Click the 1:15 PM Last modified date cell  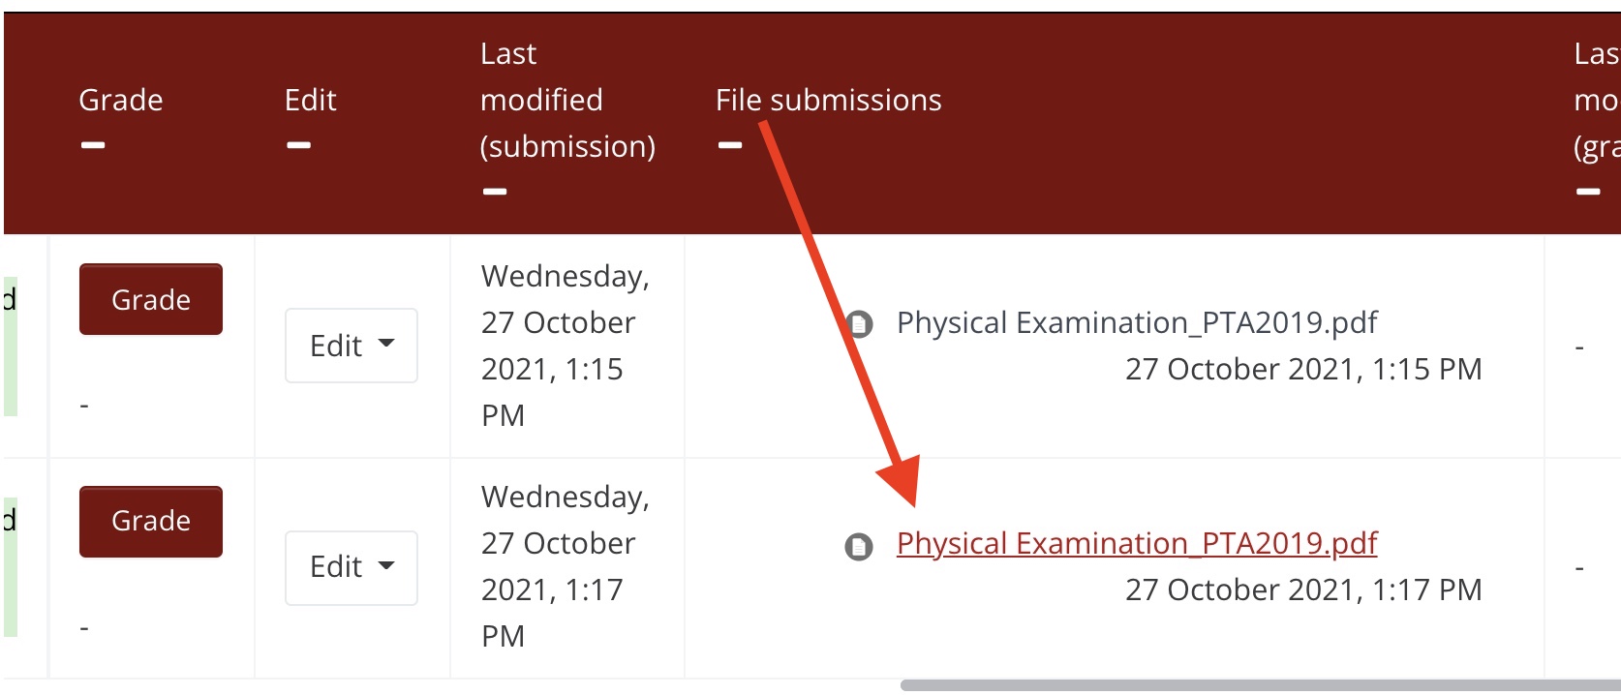pyautogui.click(x=565, y=346)
